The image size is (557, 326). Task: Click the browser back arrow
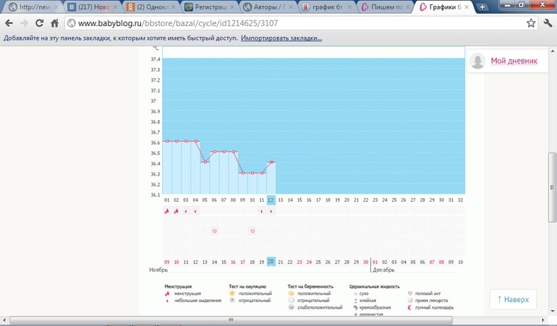[9, 23]
